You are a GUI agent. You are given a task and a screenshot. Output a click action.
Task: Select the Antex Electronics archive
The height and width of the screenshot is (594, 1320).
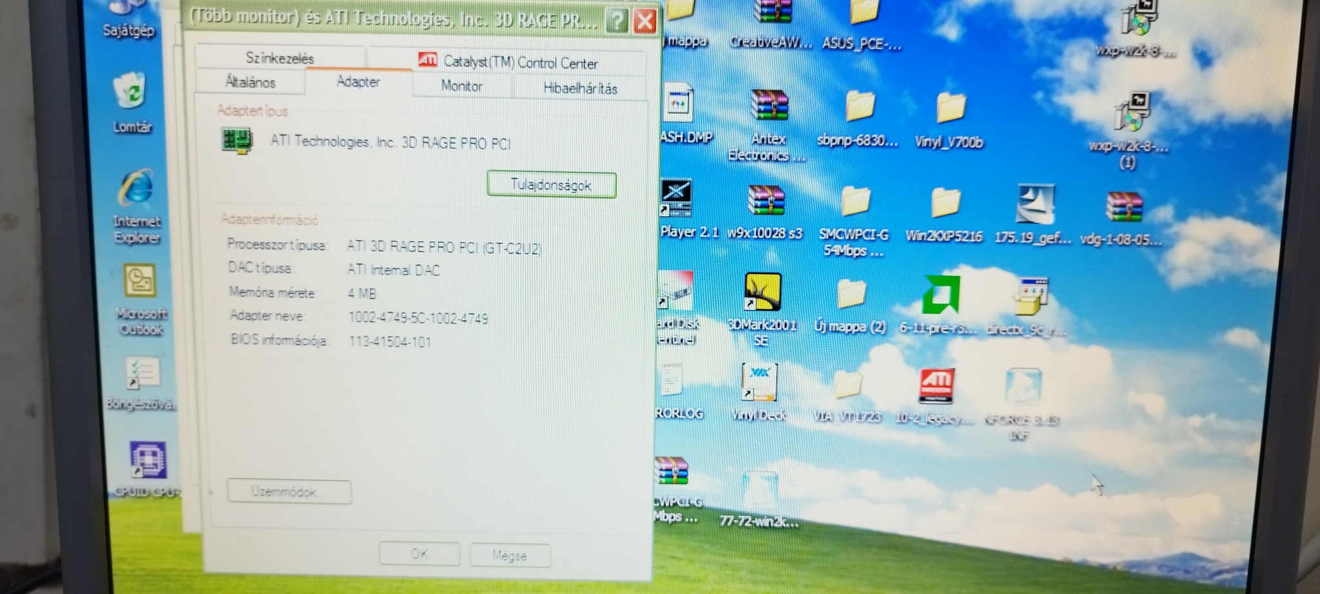[x=767, y=126]
